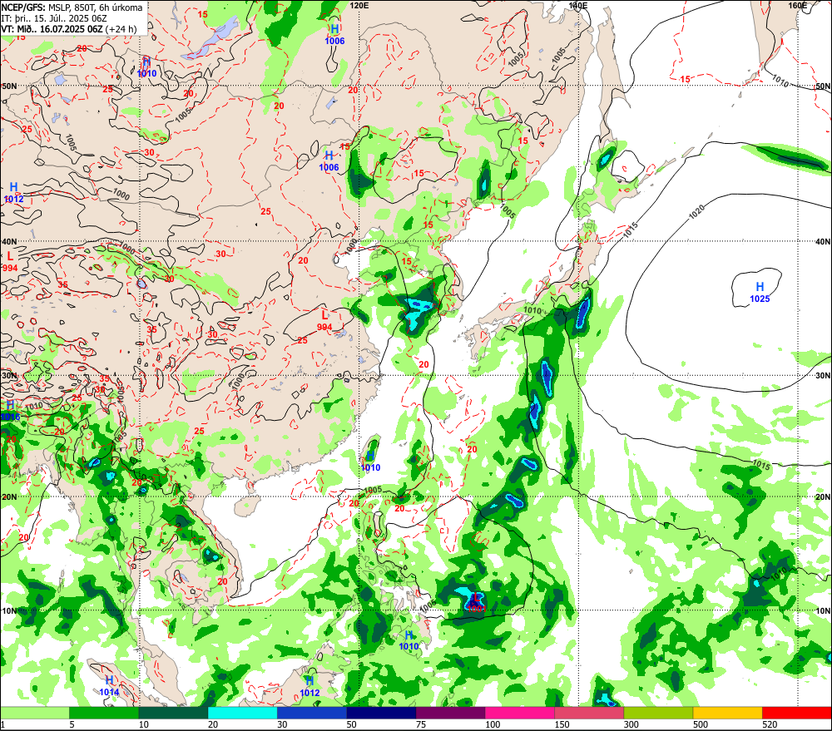Click the L 994 low over eastern China

point(324,322)
